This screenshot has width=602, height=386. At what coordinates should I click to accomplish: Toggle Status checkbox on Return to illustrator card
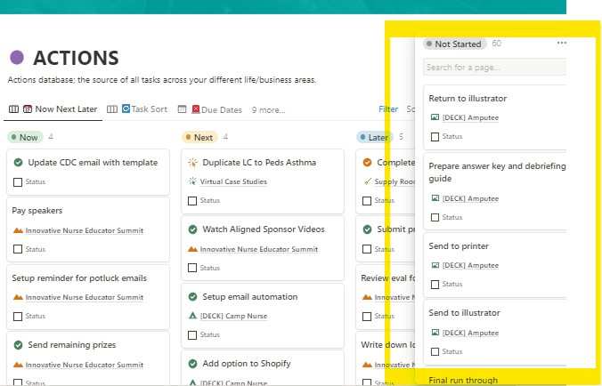pos(435,137)
